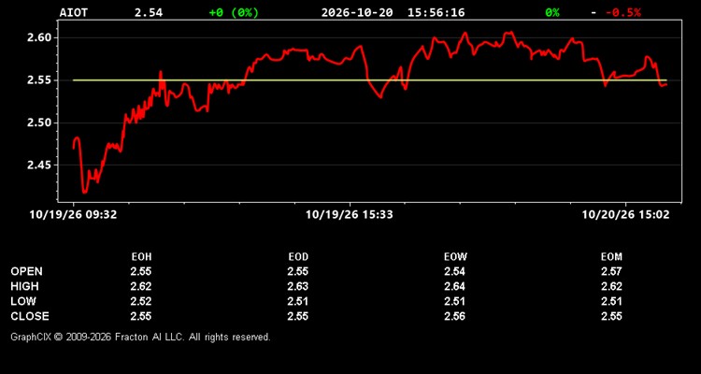Click the EOD column header
This screenshot has width=701, height=374.
[298, 257]
